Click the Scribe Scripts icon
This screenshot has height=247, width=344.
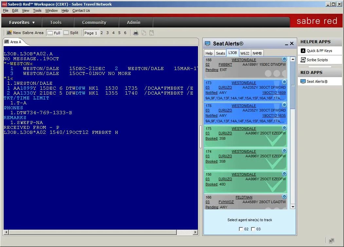303,60
